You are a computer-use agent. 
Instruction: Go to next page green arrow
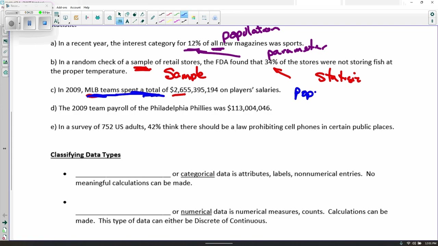[4, 223]
